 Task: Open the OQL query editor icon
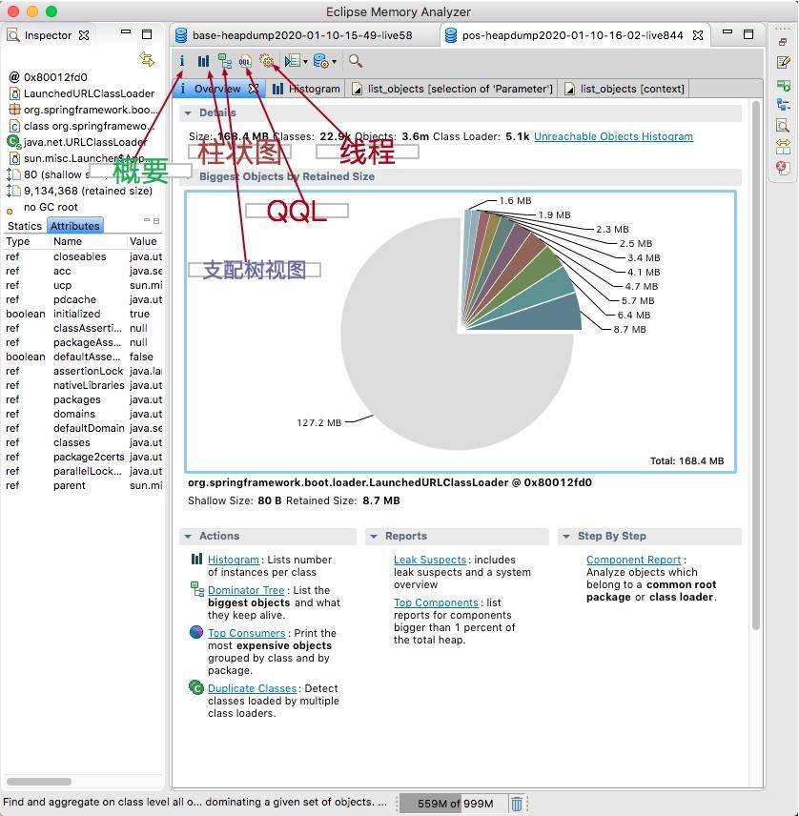point(245,61)
